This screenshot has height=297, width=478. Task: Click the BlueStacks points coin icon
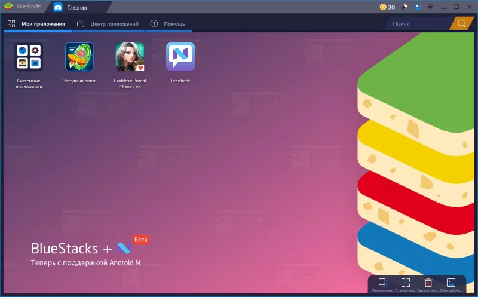383,7
